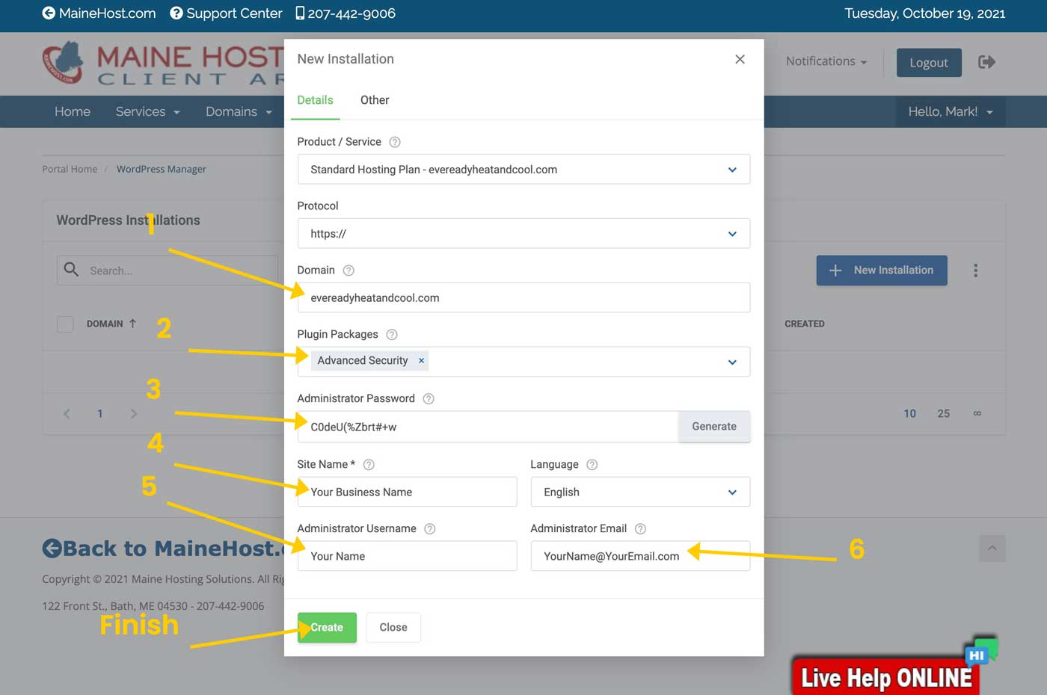The height and width of the screenshot is (695, 1047).
Task: Tick the select-all checkbox beside DOMAIN
Action: (x=66, y=324)
